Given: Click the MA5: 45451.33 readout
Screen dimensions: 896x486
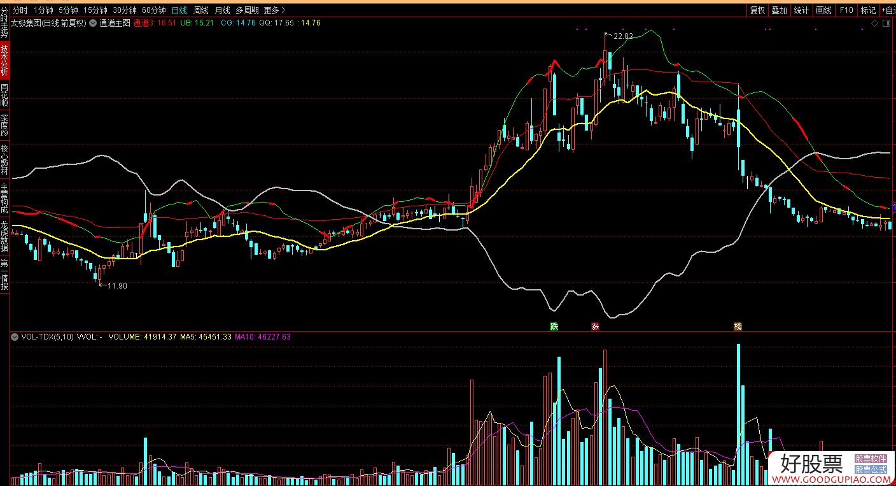Looking at the screenshot, I should (x=206, y=336).
